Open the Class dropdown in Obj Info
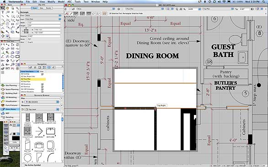The width and height of the screenshot is (268, 167). pyautogui.click(x=43, y=16)
